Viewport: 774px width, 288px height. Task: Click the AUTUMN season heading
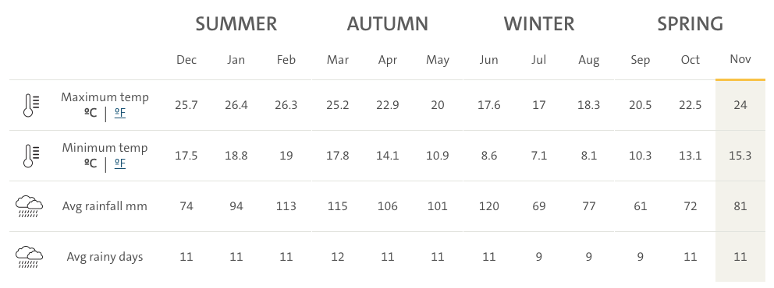388,24
